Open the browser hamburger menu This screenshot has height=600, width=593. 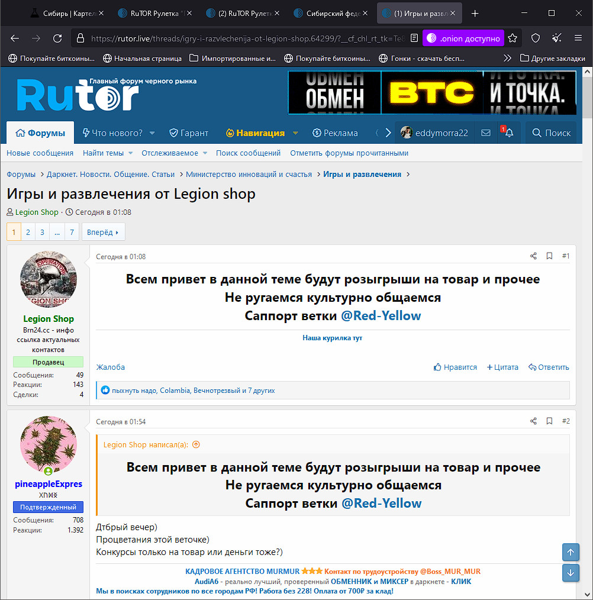(x=578, y=38)
